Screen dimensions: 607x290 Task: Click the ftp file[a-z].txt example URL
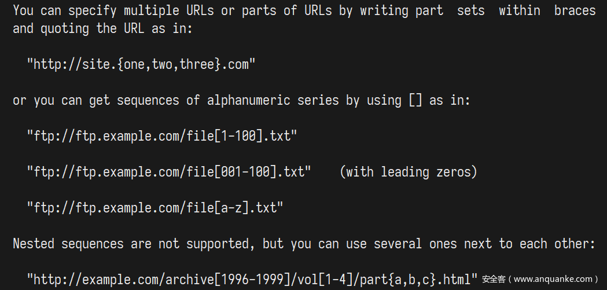point(155,208)
